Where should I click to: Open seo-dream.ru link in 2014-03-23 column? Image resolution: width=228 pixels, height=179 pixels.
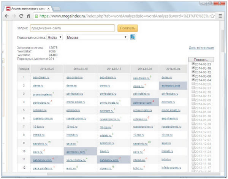click(41, 78)
